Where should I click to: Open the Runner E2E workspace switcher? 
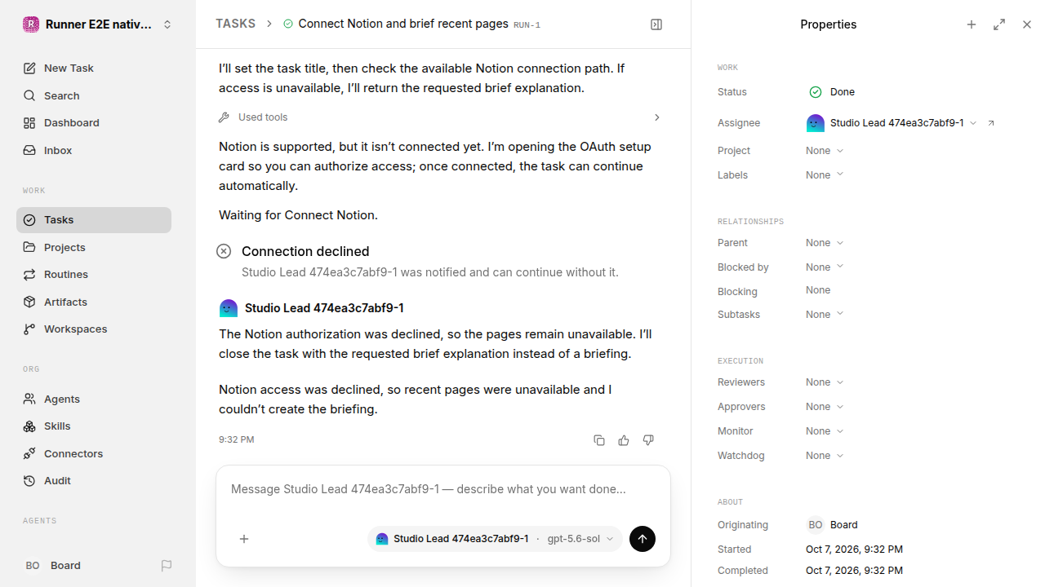click(x=98, y=24)
